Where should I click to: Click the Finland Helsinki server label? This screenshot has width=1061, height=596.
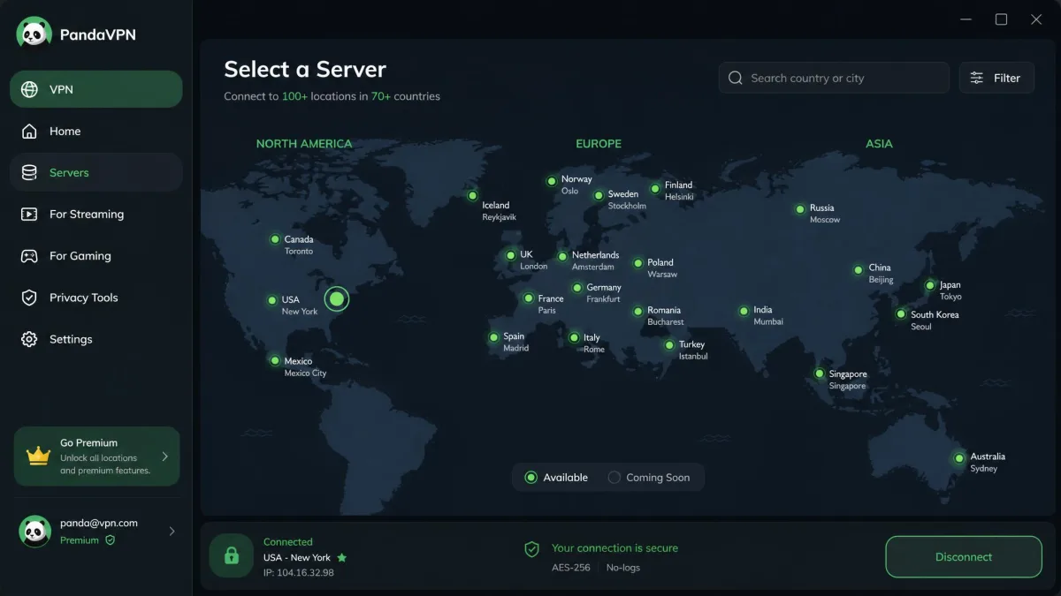(679, 191)
